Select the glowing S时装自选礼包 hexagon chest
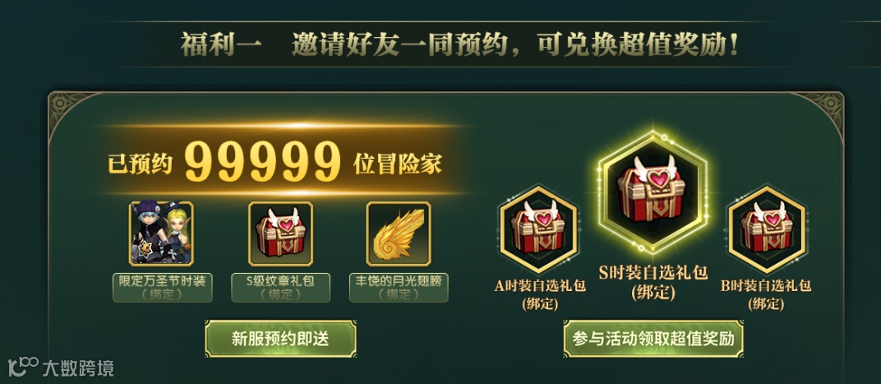Screen dimensions: 881x384 tap(653, 193)
